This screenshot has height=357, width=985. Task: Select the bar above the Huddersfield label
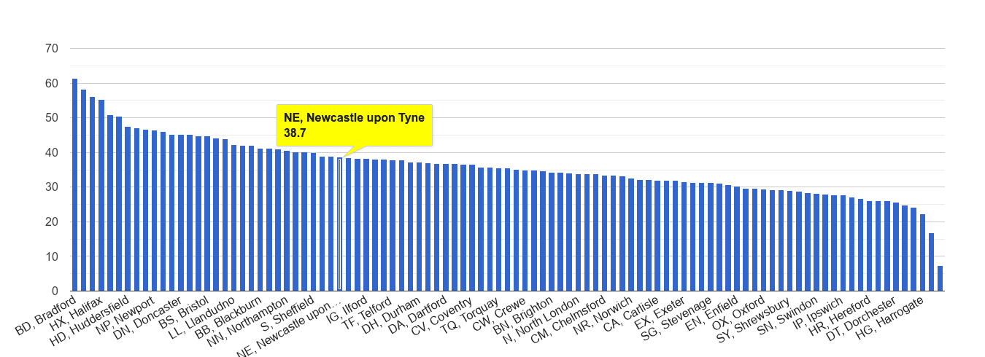tap(127, 209)
